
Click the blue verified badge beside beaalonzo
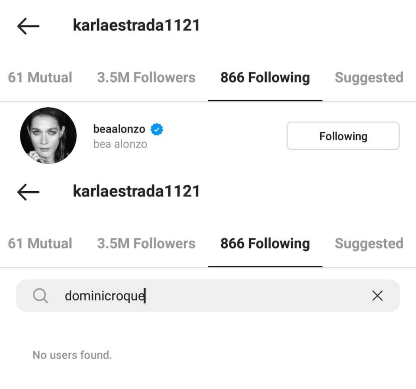(157, 129)
